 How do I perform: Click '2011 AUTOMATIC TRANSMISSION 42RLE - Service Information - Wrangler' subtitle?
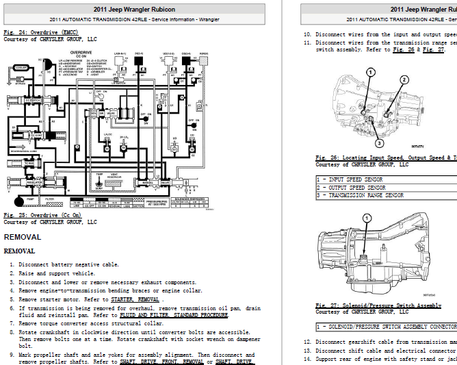tap(134, 20)
